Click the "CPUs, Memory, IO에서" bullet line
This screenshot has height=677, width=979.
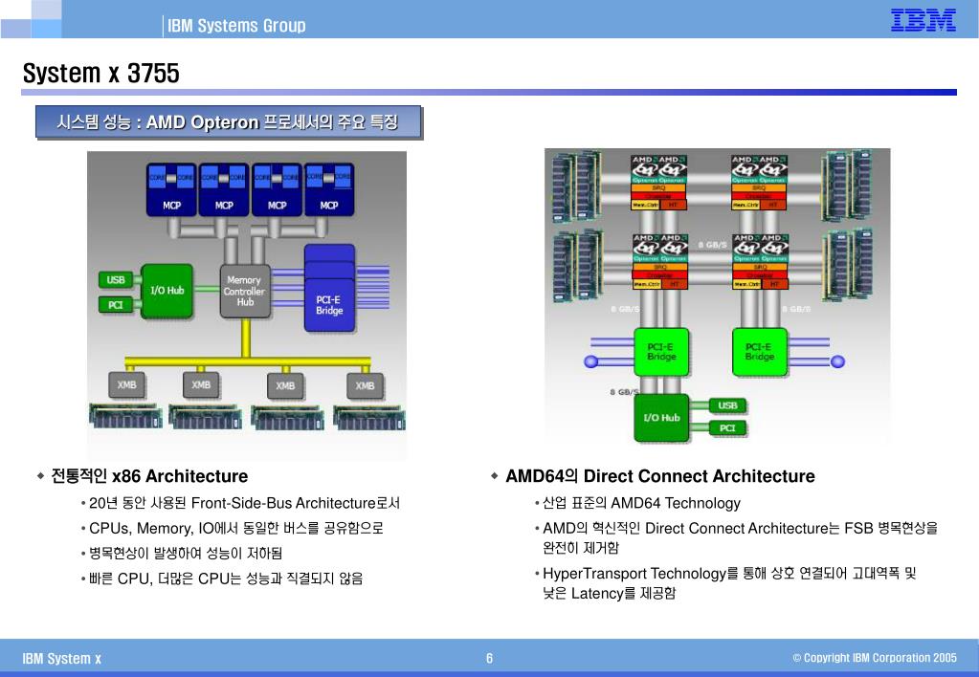point(236,529)
